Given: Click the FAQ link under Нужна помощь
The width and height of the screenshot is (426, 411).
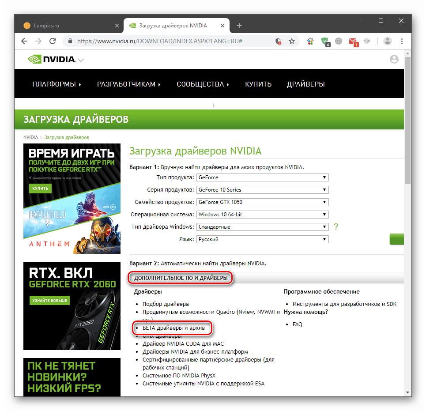Looking at the screenshot, I should tap(298, 324).
